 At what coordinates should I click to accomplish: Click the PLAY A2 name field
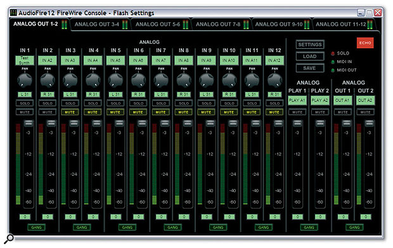(320, 100)
